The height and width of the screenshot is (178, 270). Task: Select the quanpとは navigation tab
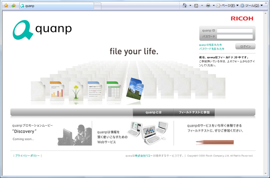153,112
